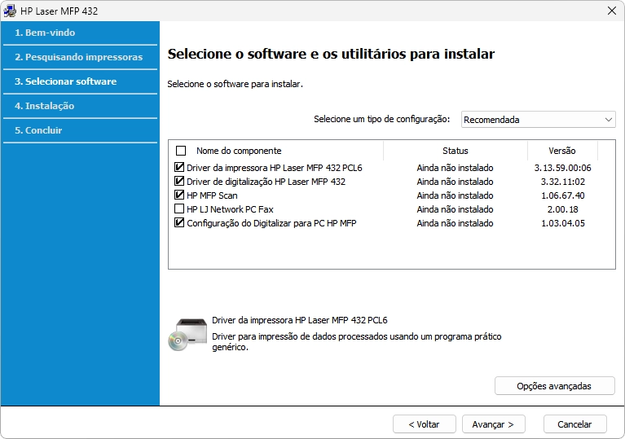Select Configuração do Digitalizar para PC HP MFP text
This screenshot has height=439, width=625.
pyautogui.click(x=271, y=223)
